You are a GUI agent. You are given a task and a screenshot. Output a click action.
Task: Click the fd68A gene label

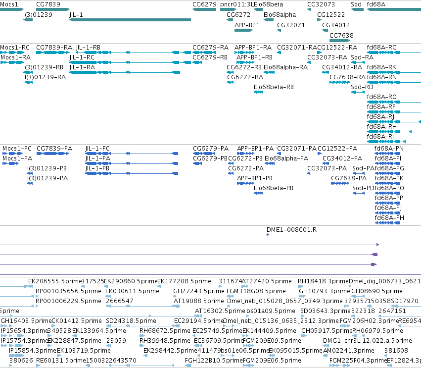coord(376,4)
